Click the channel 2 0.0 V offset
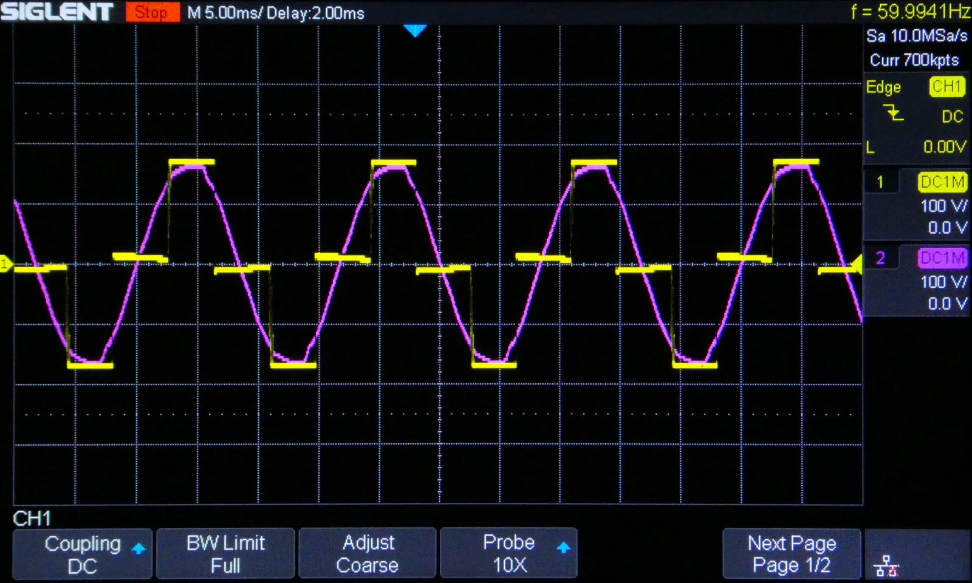The height and width of the screenshot is (583, 972). point(947,304)
